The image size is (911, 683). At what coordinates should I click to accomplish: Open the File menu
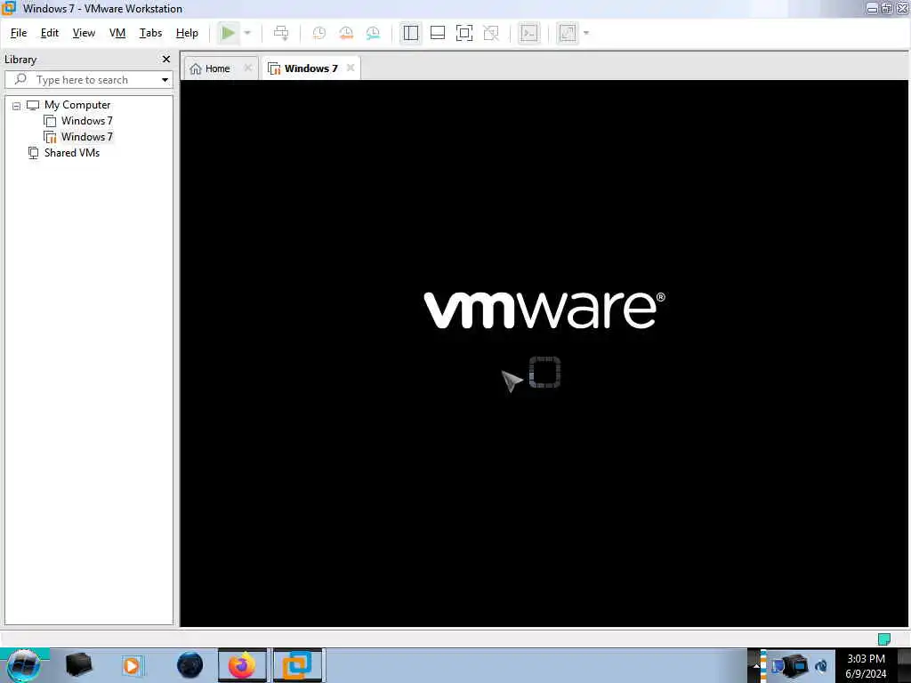coord(19,33)
